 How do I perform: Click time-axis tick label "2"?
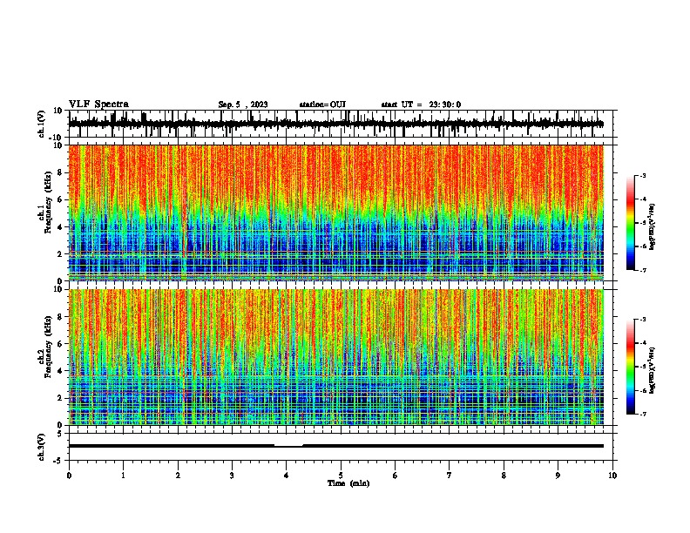(x=178, y=476)
